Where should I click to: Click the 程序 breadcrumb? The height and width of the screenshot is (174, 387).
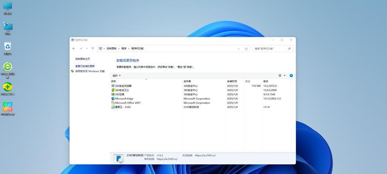click(124, 49)
